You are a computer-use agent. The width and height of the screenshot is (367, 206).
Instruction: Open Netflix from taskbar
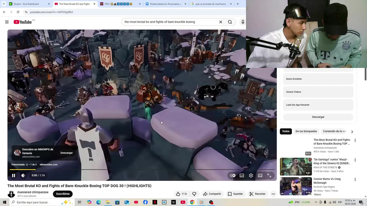point(155,202)
